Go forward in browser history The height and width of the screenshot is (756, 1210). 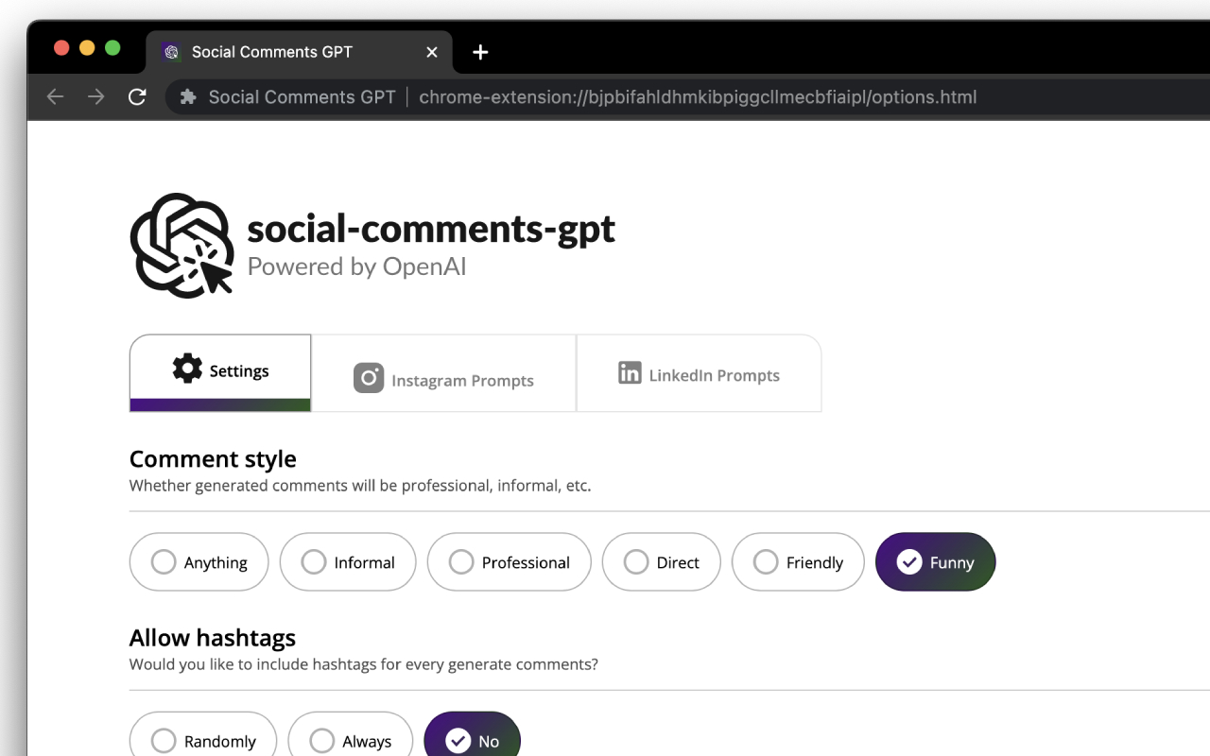[95, 96]
